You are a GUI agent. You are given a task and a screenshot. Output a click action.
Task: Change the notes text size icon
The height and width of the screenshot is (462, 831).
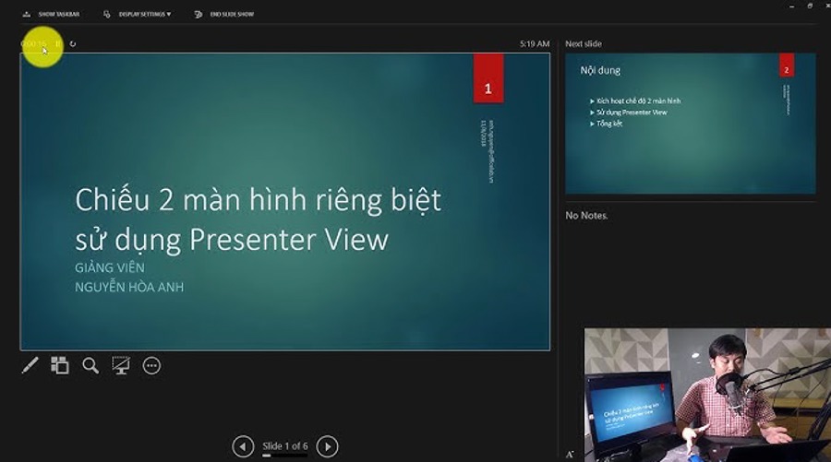tap(571, 454)
